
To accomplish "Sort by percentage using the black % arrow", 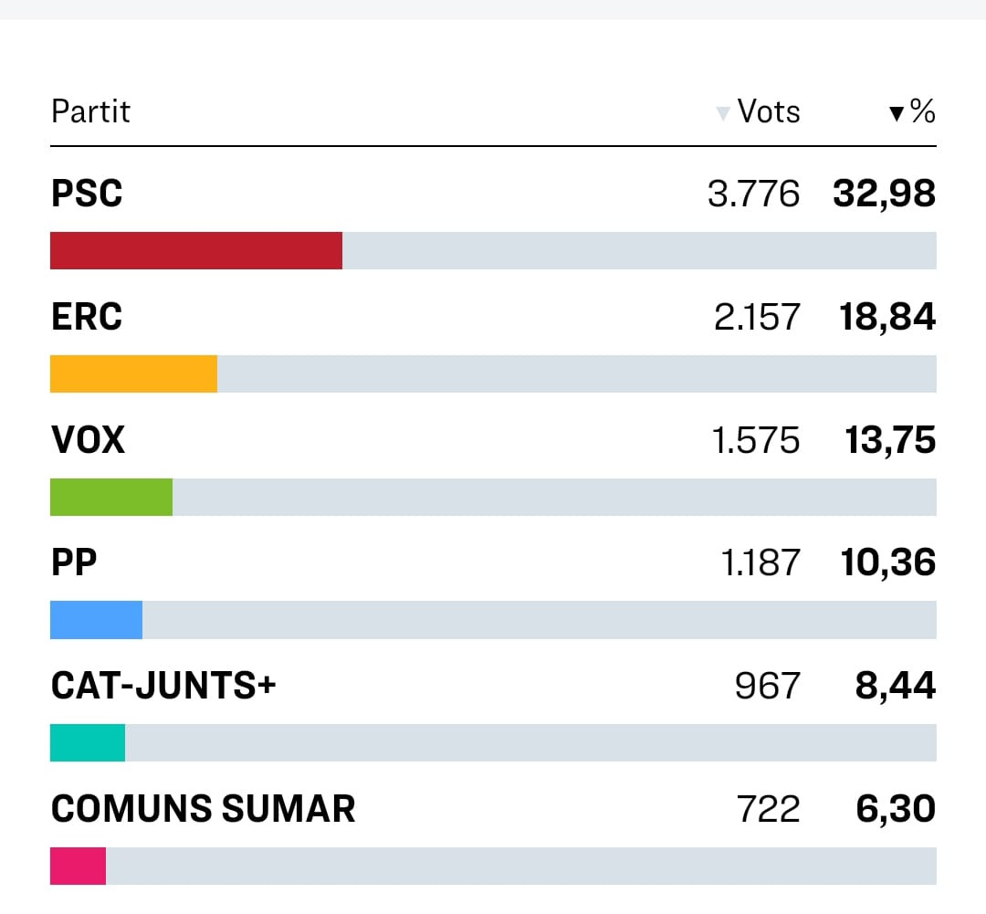I will tap(897, 113).
